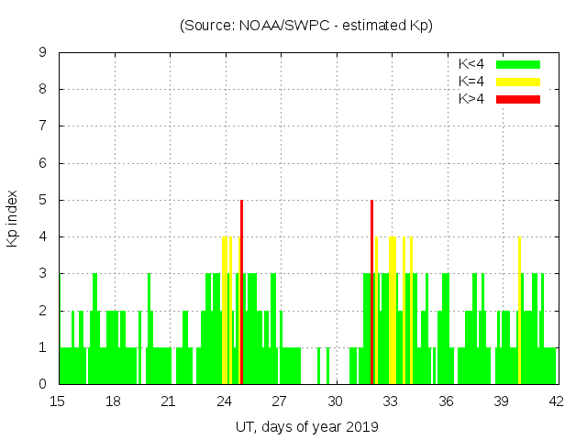
Task: Click the 'Kp index' y-axis label
Action: pos(13,218)
